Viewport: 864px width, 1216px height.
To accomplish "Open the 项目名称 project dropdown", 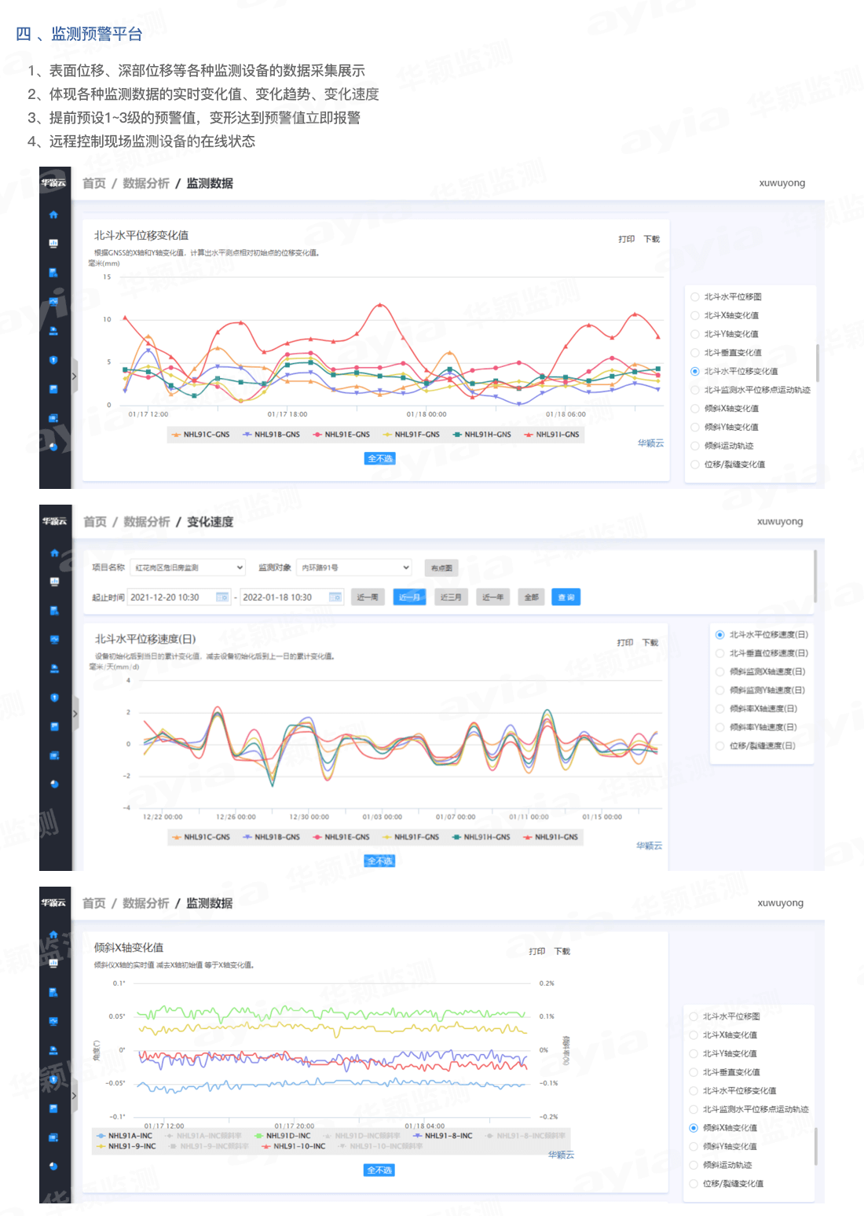I will point(188,568).
